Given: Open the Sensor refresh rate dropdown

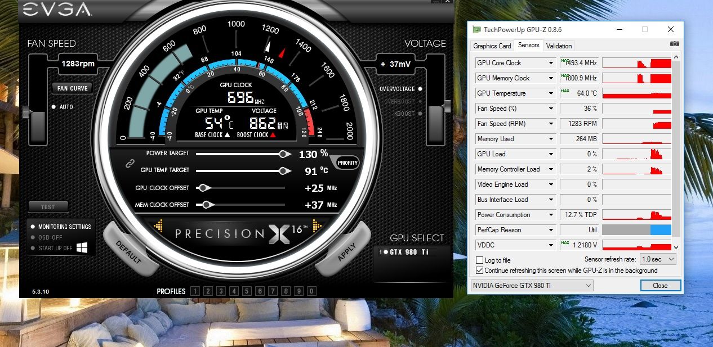Looking at the screenshot, I should click(658, 259).
